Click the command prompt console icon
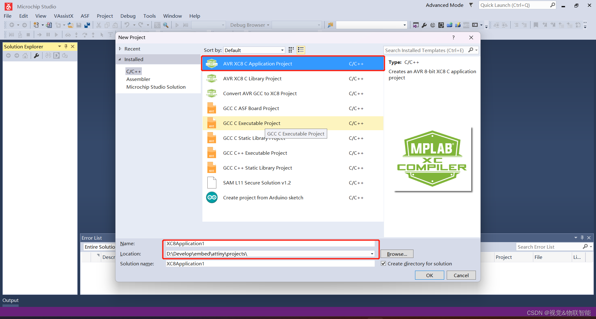Screen dimensions: 596x319 point(475,25)
